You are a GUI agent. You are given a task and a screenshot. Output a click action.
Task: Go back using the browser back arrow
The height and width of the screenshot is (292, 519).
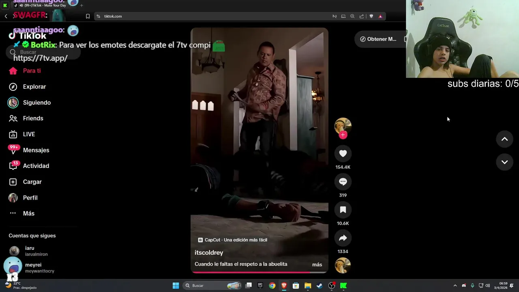[x=6, y=16]
